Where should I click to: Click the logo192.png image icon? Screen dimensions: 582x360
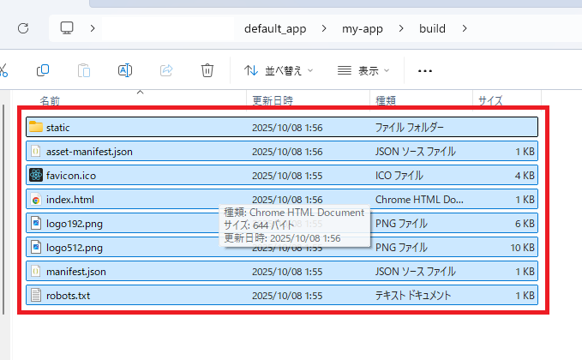tap(36, 223)
